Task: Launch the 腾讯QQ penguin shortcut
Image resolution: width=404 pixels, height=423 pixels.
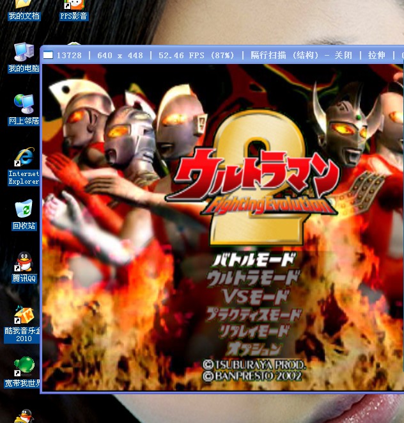Action: pos(24,267)
